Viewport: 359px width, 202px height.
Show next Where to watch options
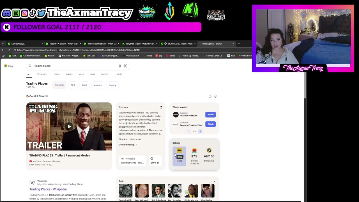pos(200,131)
